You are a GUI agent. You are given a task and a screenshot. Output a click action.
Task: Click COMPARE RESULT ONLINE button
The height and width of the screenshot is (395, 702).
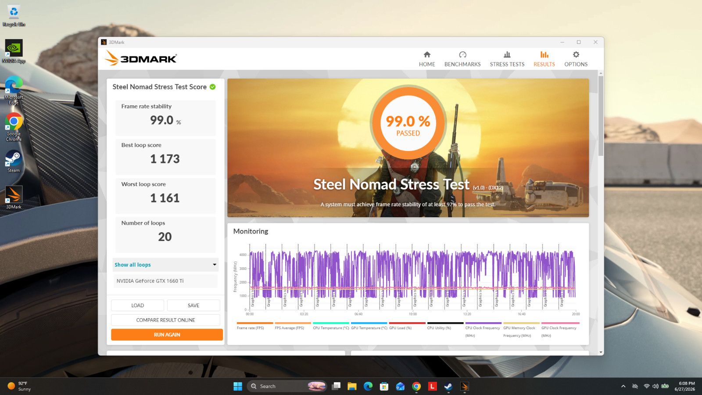coord(165,320)
